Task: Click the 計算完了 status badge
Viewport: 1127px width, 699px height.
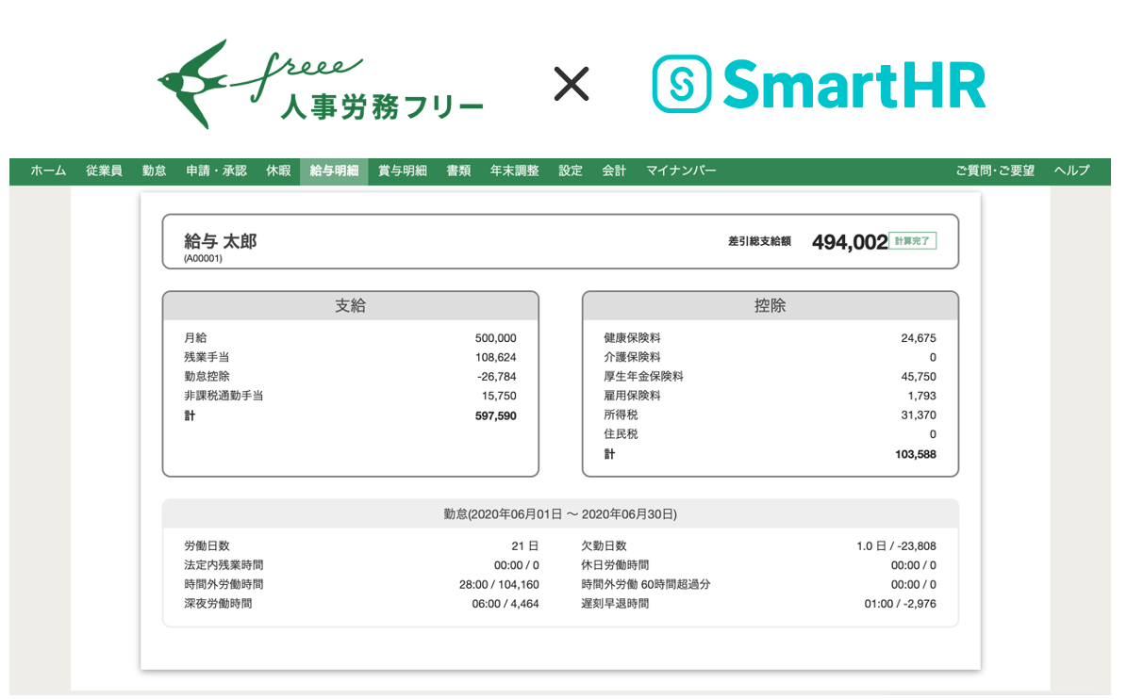Action: [x=912, y=241]
